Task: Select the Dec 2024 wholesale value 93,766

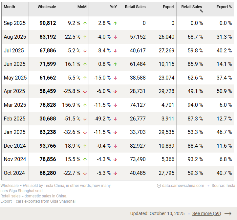Action: pyautogui.click(x=48, y=146)
